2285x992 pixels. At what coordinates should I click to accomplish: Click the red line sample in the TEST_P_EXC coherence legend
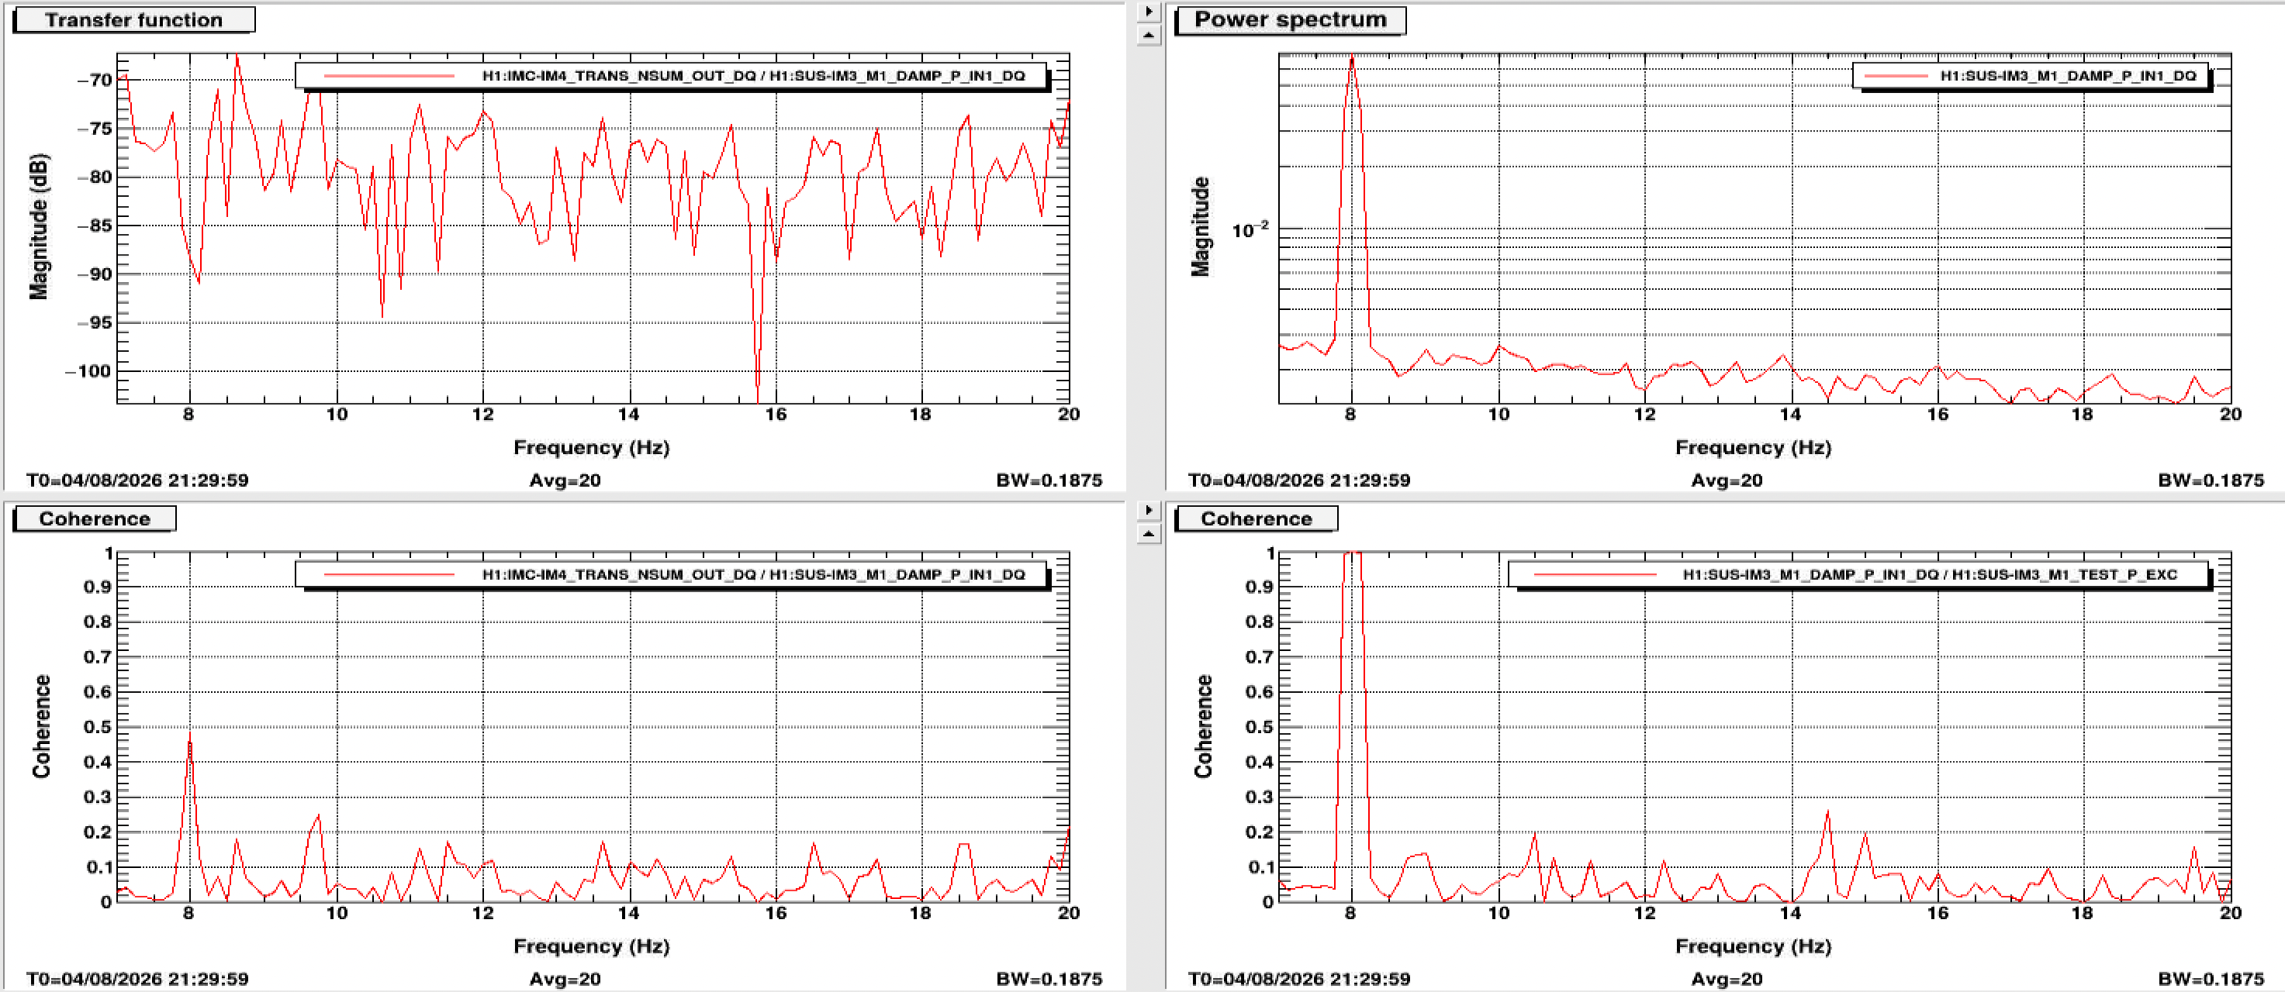pos(1595,574)
